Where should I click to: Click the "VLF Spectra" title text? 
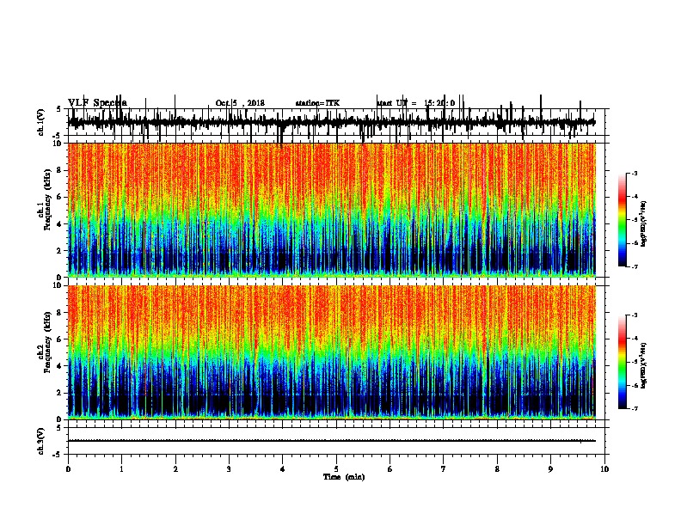click(97, 102)
